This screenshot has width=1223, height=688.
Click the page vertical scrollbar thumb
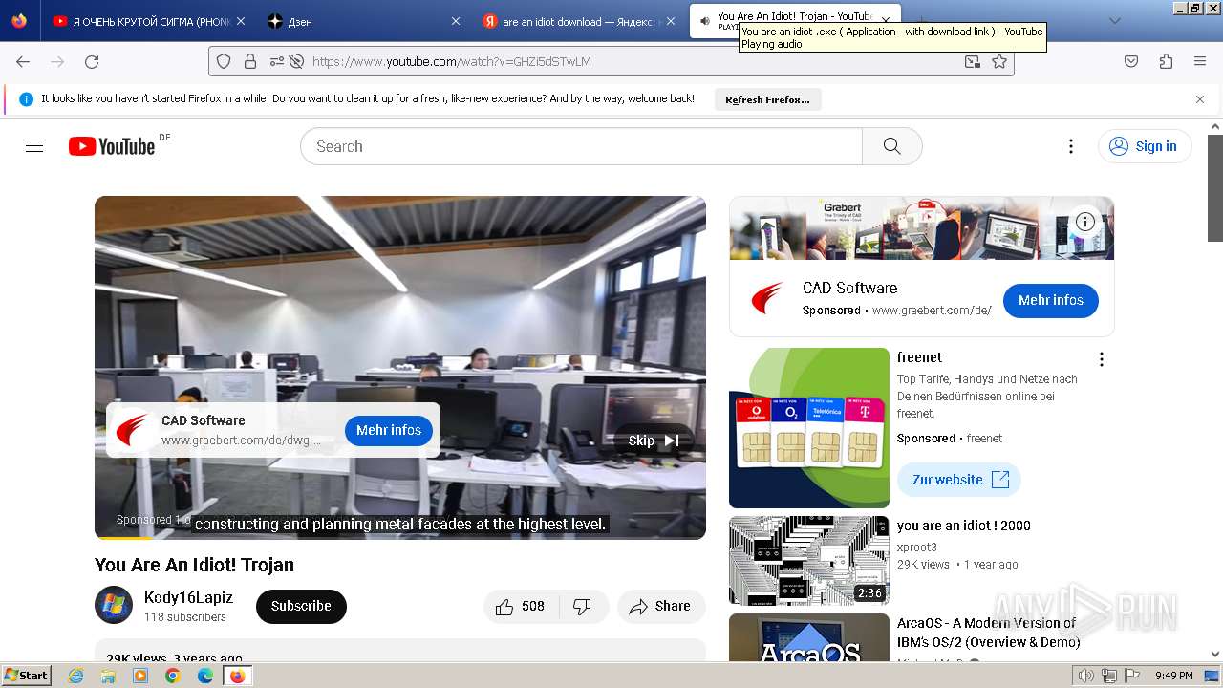[x=1215, y=187]
